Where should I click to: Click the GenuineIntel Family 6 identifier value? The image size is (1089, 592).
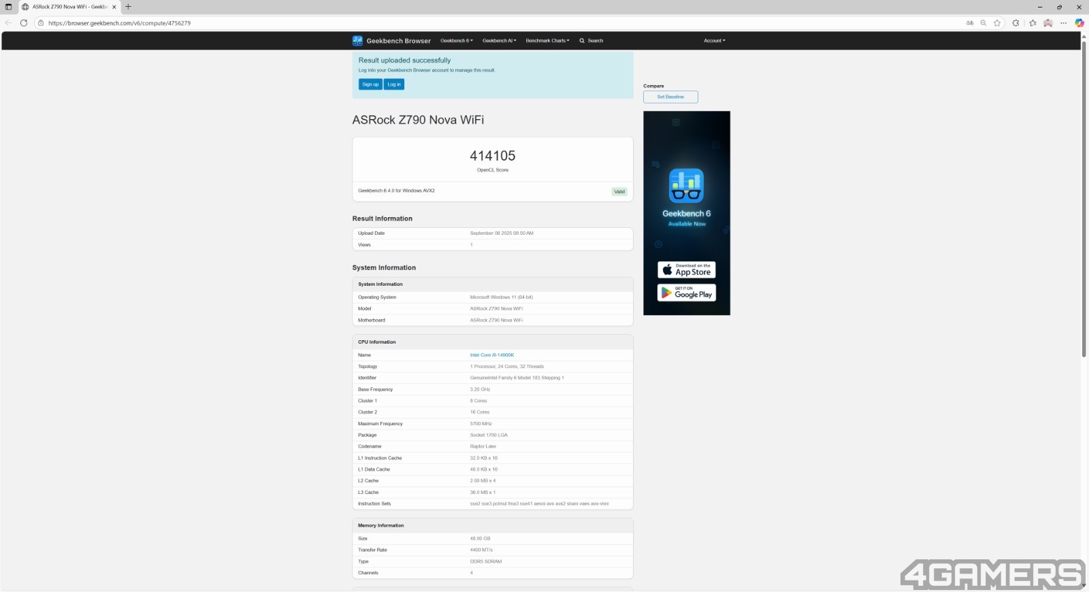(x=517, y=378)
